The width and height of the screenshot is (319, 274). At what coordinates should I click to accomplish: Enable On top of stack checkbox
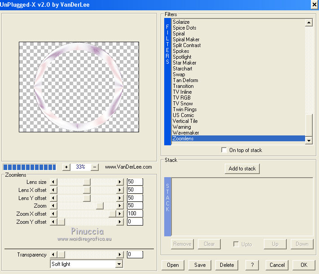click(x=224, y=150)
